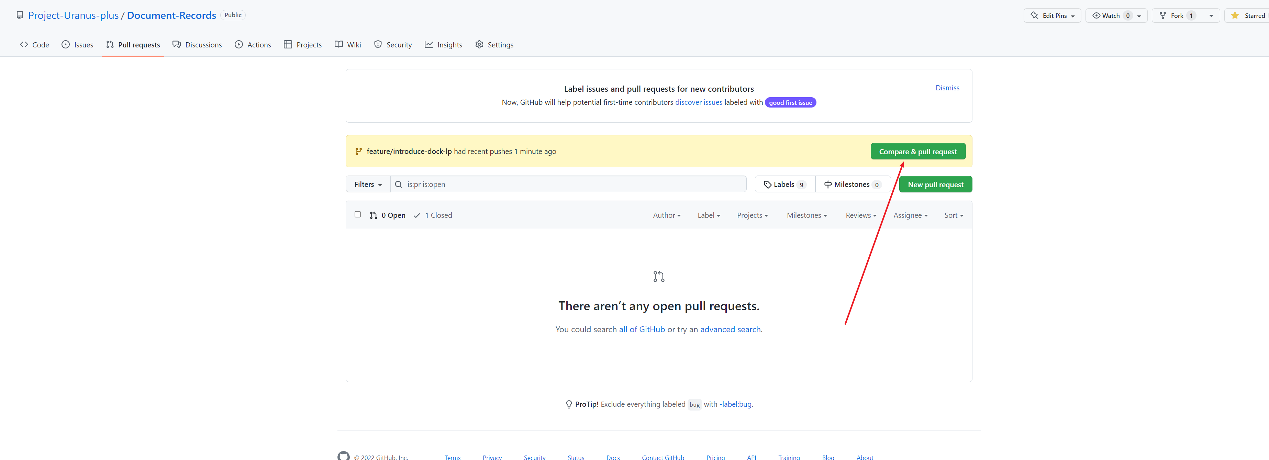Click Compare & pull request button
The image size is (1269, 460).
(917, 152)
